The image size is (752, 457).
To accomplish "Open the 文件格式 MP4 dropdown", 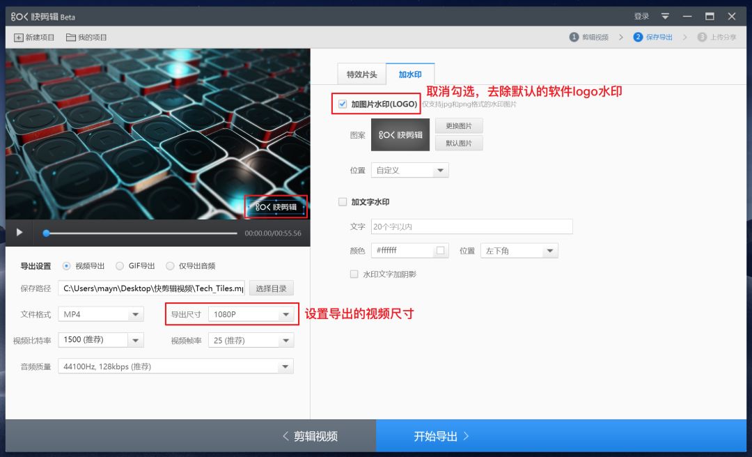I will [x=100, y=314].
